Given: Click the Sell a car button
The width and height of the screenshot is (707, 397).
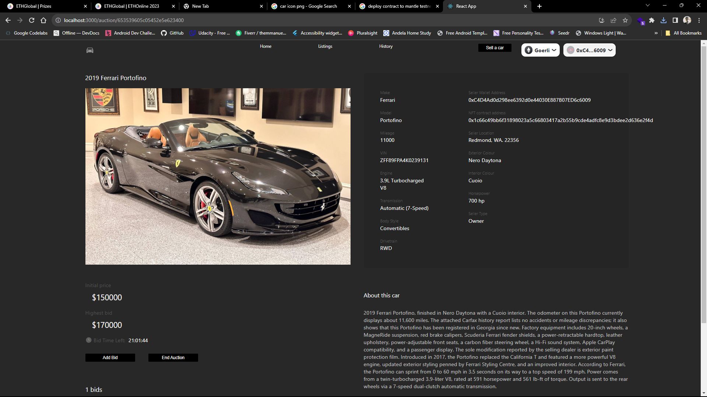Looking at the screenshot, I should click(495, 47).
